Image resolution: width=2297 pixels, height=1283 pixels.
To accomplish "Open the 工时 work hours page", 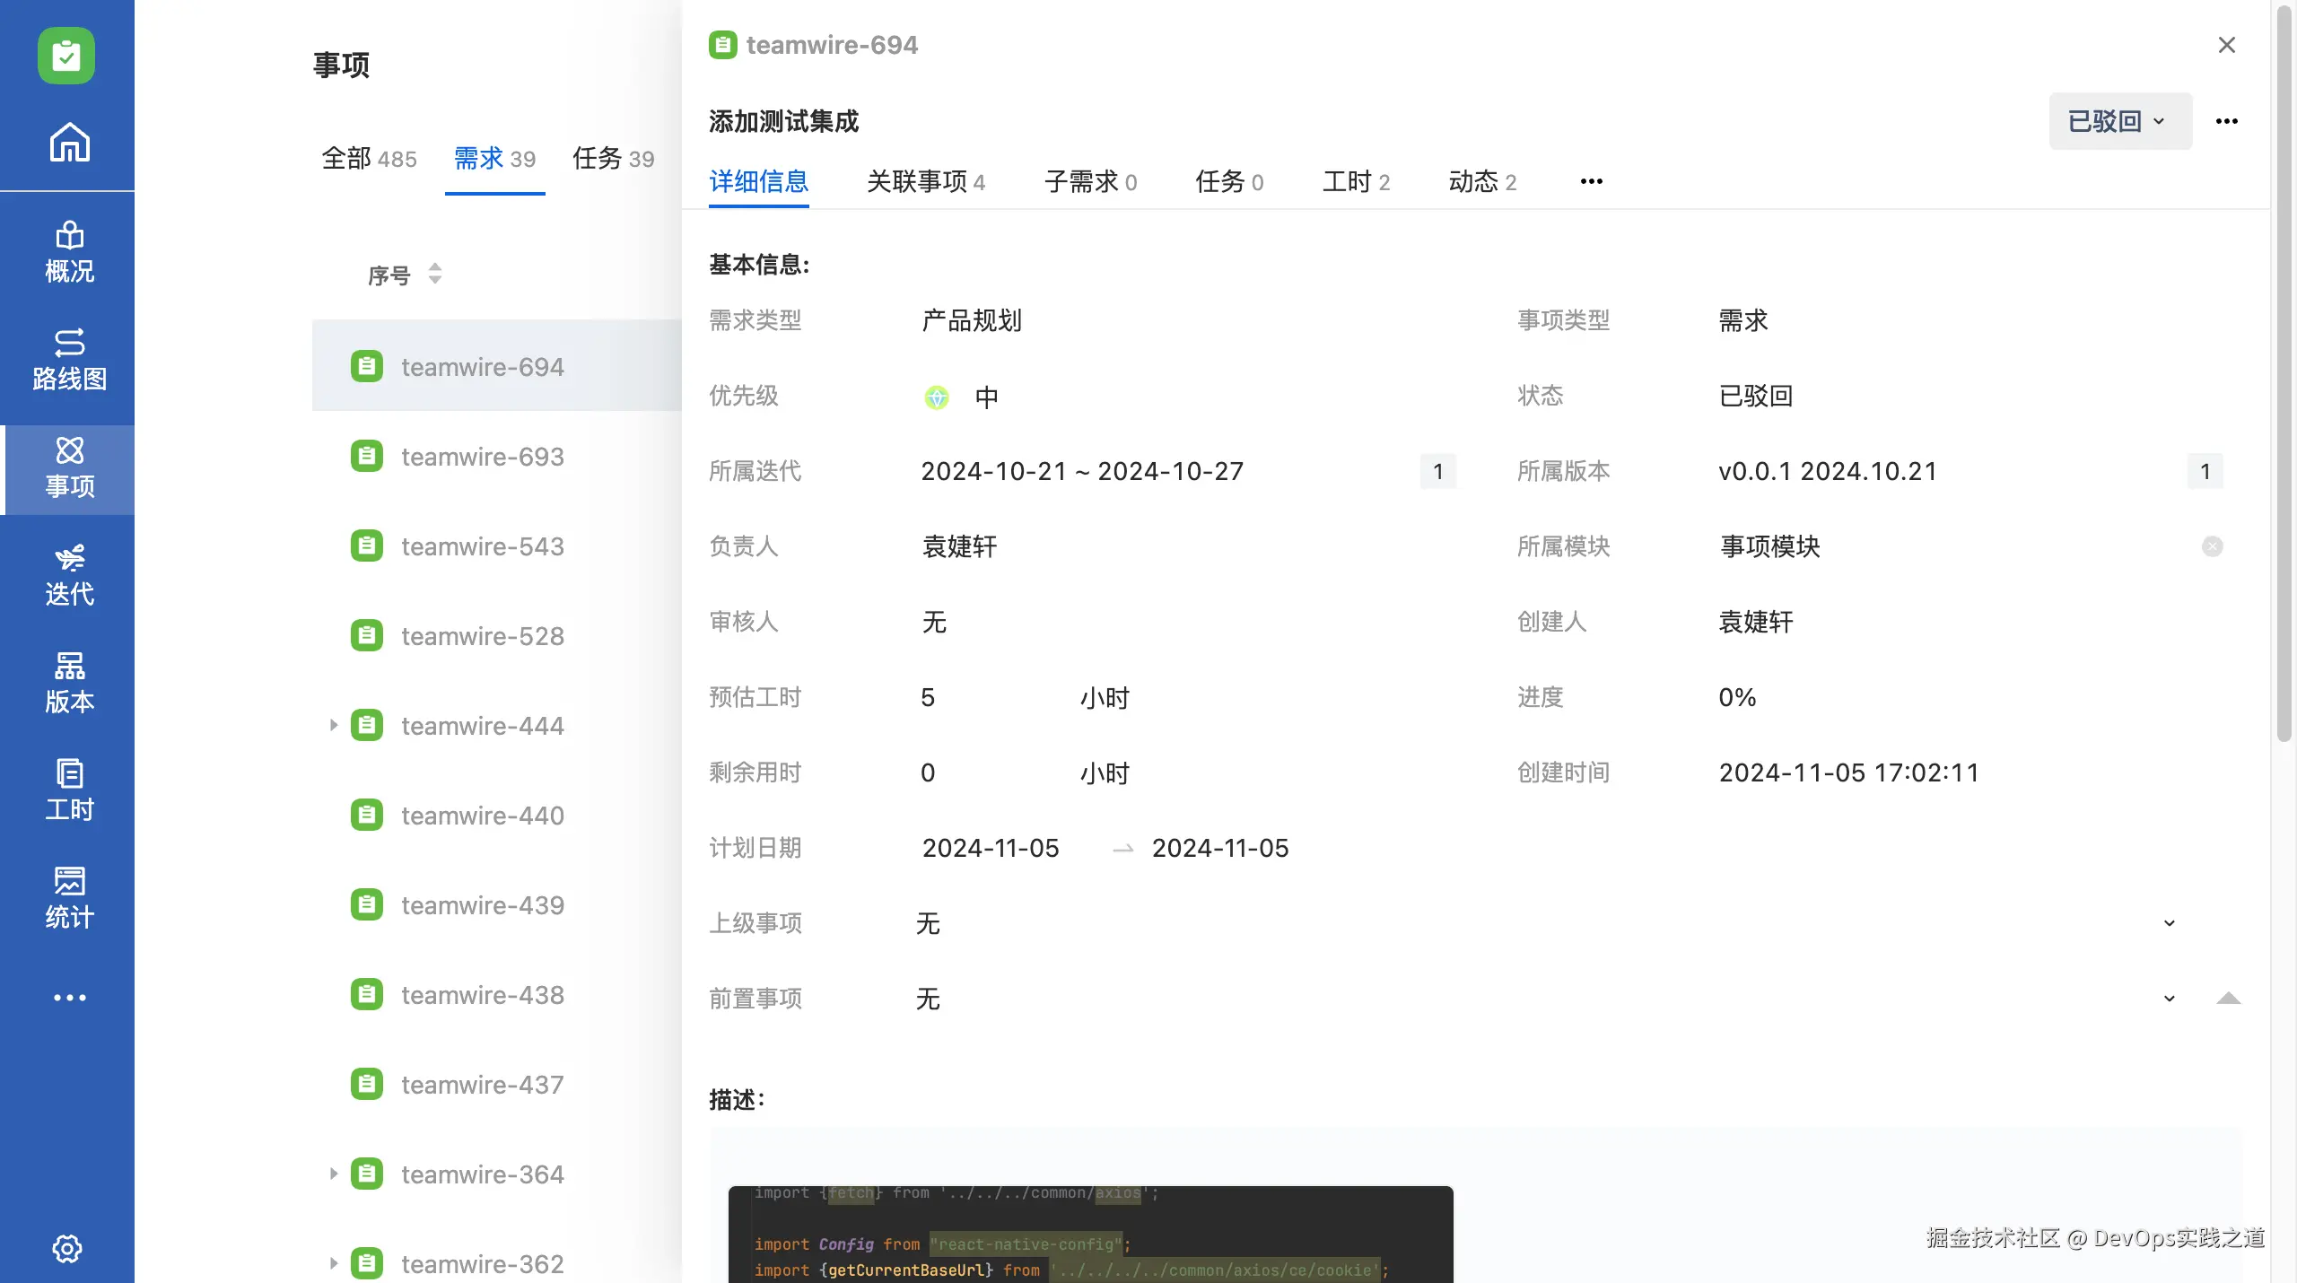I will (69, 790).
